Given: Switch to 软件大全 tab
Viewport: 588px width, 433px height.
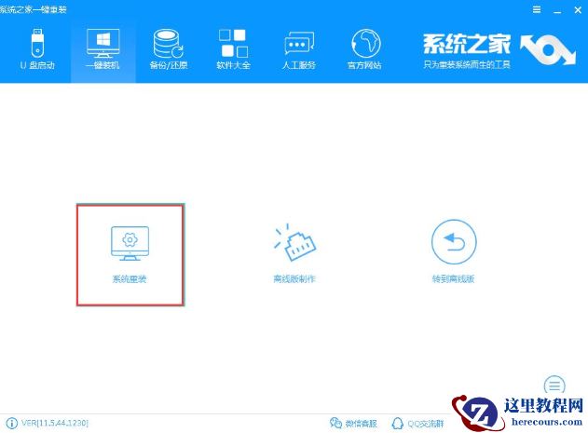Looking at the screenshot, I should click(233, 49).
